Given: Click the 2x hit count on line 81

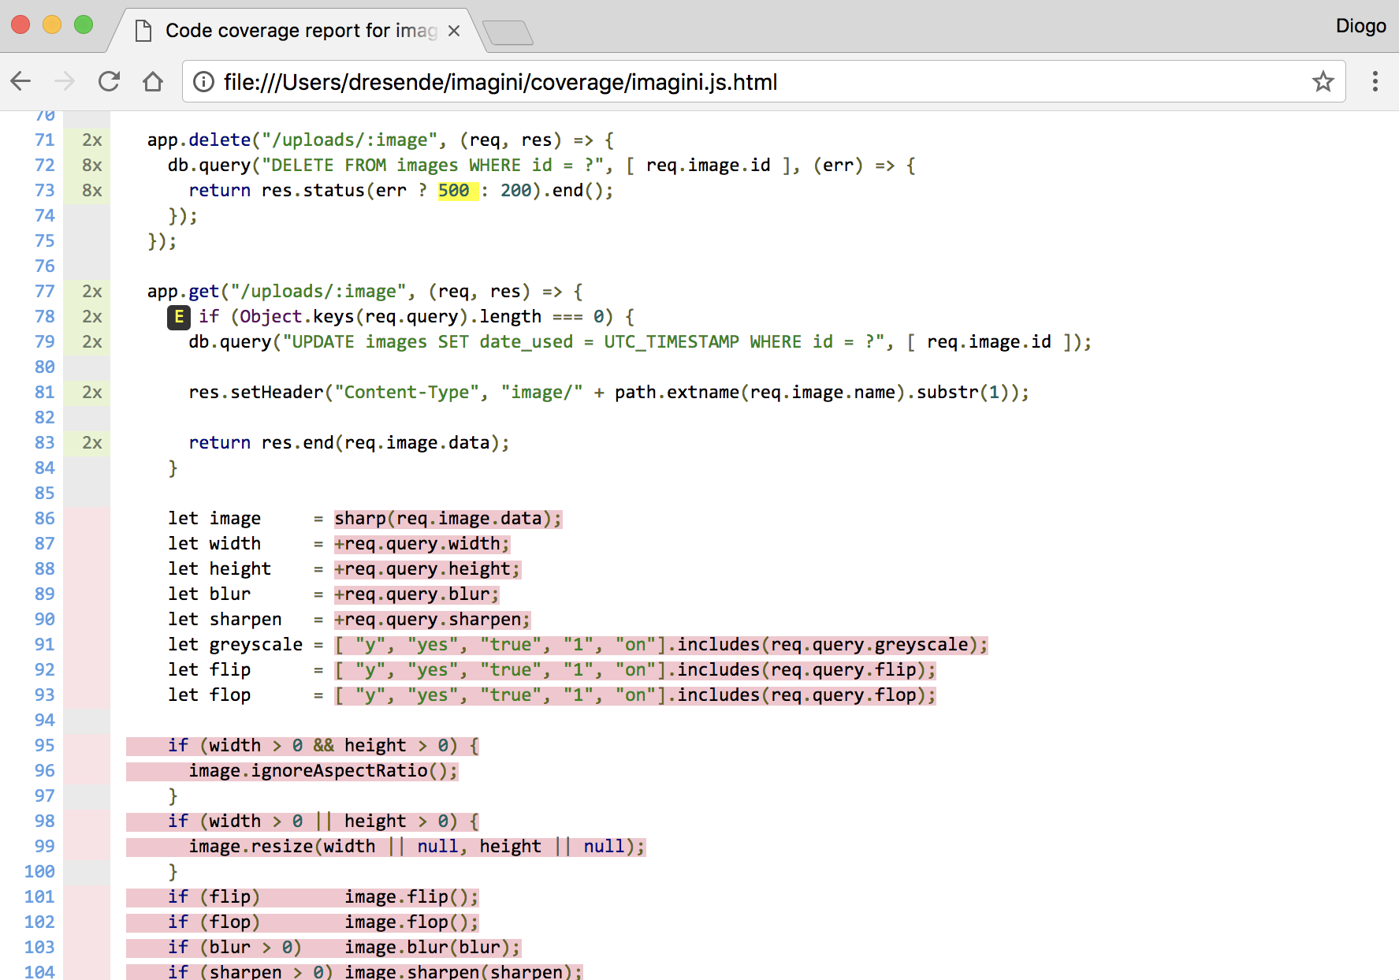Looking at the screenshot, I should point(91,393).
